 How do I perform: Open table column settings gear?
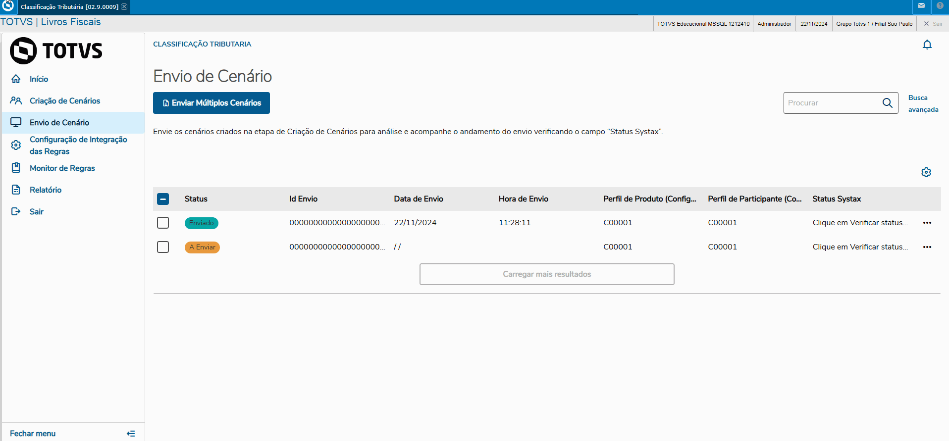click(x=926, y=172)
